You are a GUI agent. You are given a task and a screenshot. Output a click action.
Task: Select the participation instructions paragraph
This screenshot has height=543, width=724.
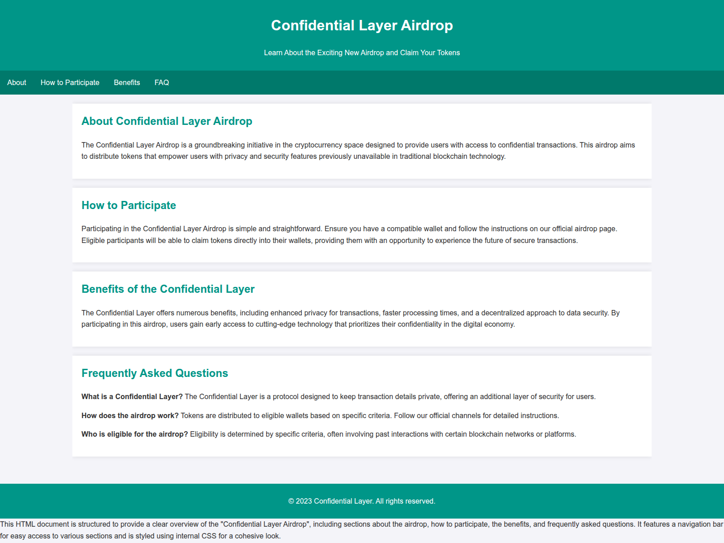click(x=348, y=234)
